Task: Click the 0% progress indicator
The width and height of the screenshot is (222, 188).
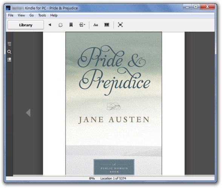Action: pyautogui.click(x=92, y=179)
